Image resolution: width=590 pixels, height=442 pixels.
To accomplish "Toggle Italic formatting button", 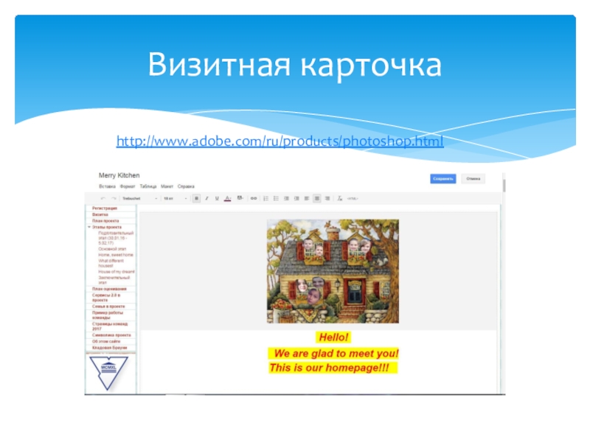I will (206, 198).
